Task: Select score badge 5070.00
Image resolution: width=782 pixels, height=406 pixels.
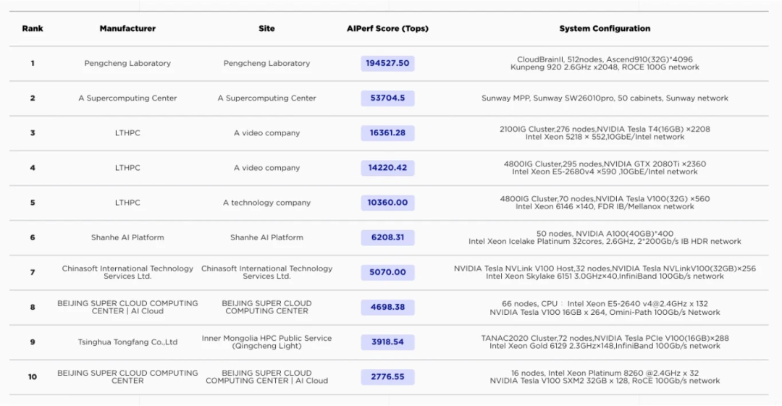Action: coord(387,272)
